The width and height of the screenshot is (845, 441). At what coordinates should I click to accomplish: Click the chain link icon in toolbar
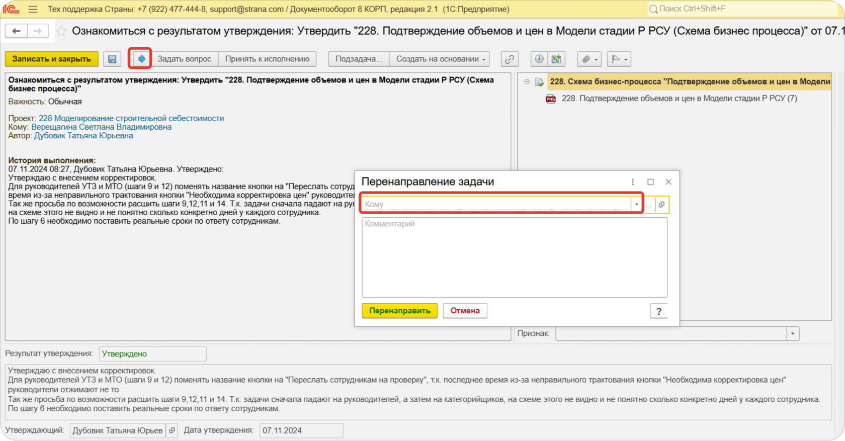pyautogui.click(x=510, y=59)
